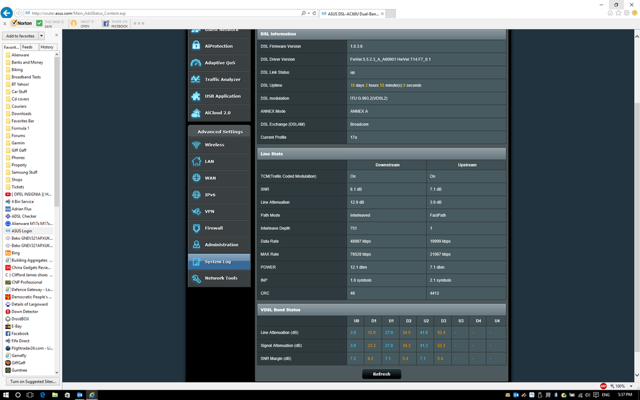Viewport: 640px width, 400px height.
Task: Open browser home icon
Action: tap(610, 13)
